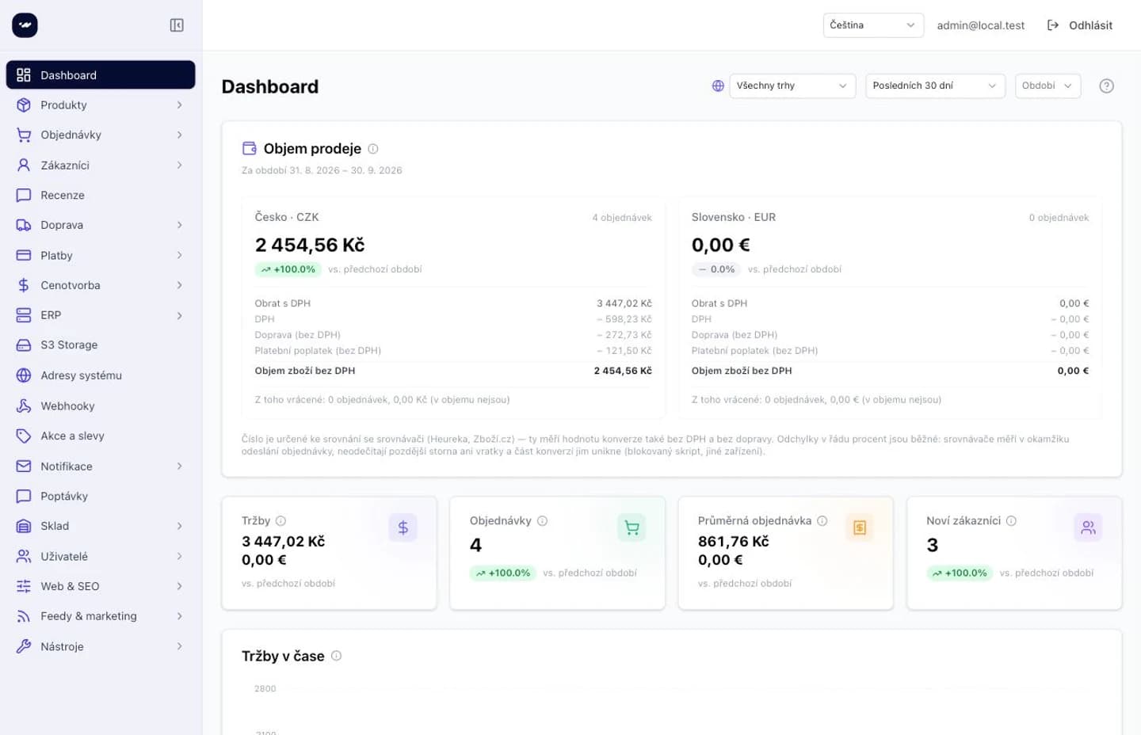Click the Odhlásit logout button

[x=1080, y=25]
